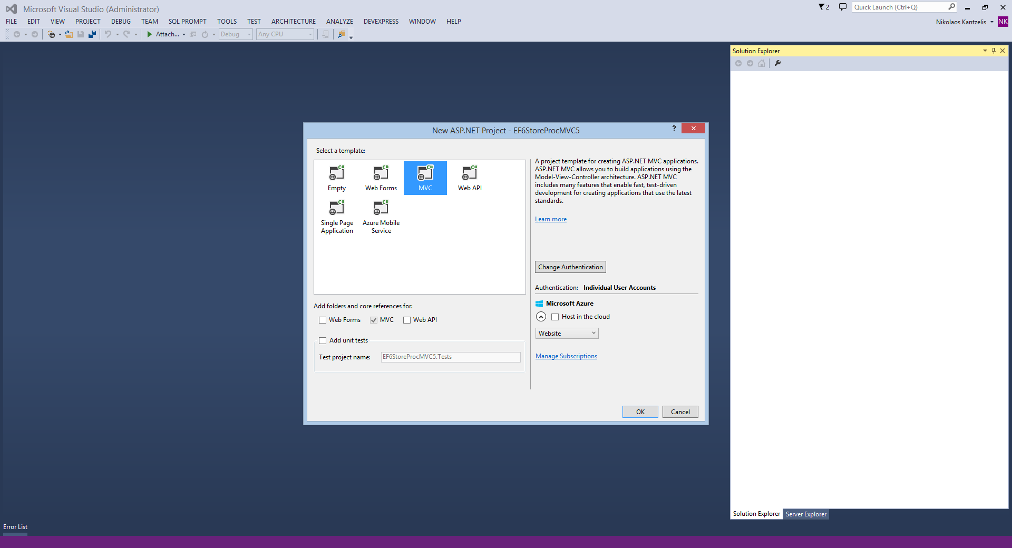Close the Solution Explorer panel

(x=1003, y=51)
